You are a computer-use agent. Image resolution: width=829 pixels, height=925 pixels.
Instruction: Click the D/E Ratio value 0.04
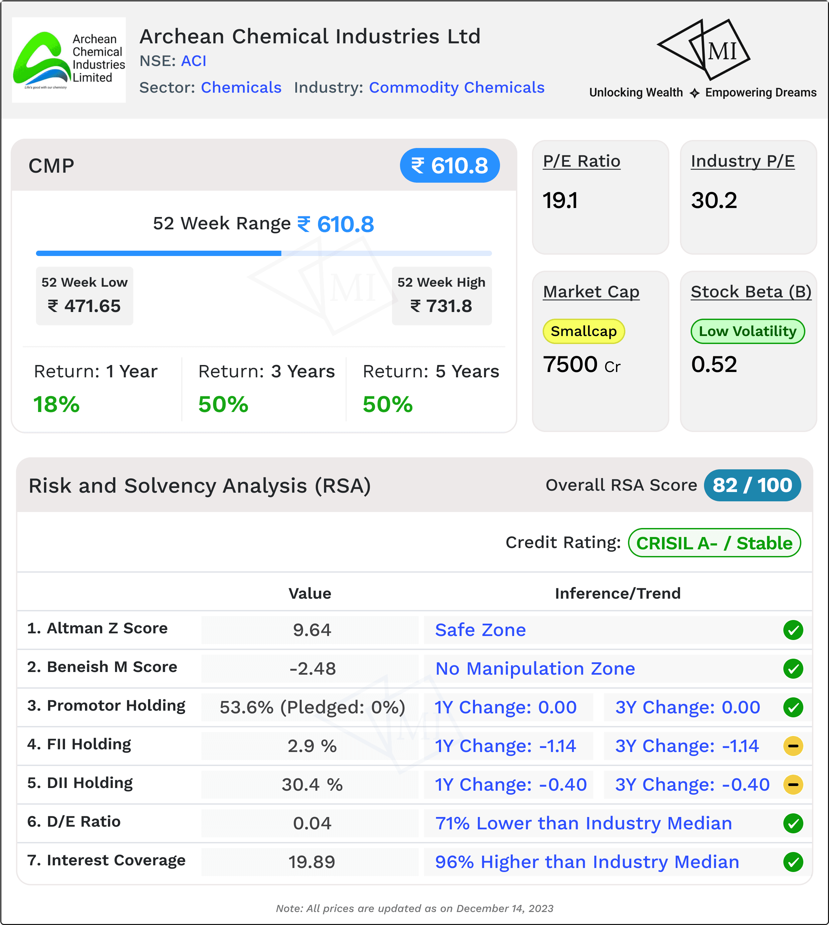(312, 823)
